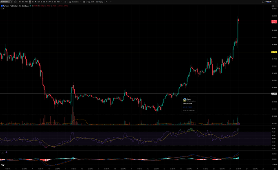
Task: Open the Drawings layout name button
Action: 269,2
